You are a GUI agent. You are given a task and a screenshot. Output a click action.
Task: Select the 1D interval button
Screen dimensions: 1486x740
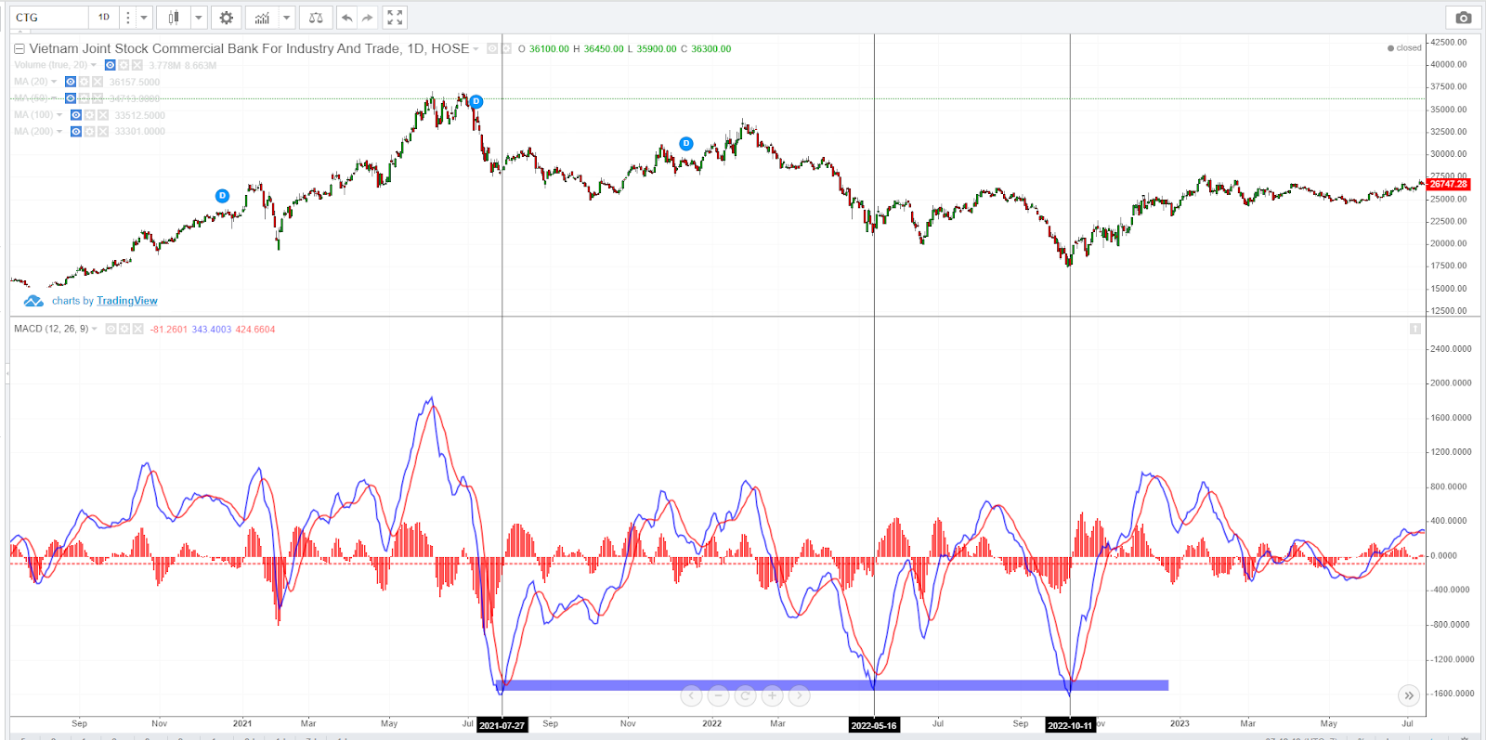pos(104,18)
